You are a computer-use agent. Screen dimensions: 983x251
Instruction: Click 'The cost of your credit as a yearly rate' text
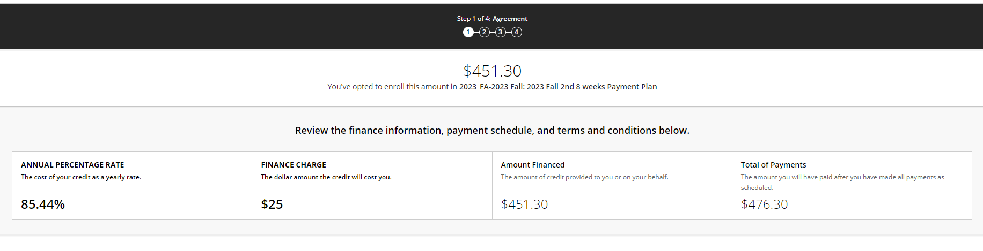point(81,177)
